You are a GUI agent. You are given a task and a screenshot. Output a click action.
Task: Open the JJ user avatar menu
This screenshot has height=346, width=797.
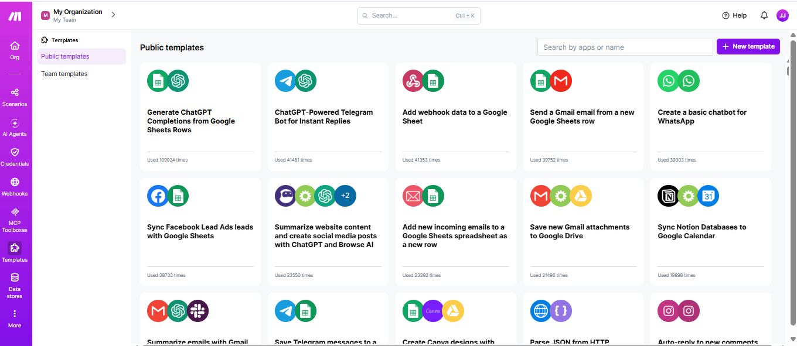point(782,15)
